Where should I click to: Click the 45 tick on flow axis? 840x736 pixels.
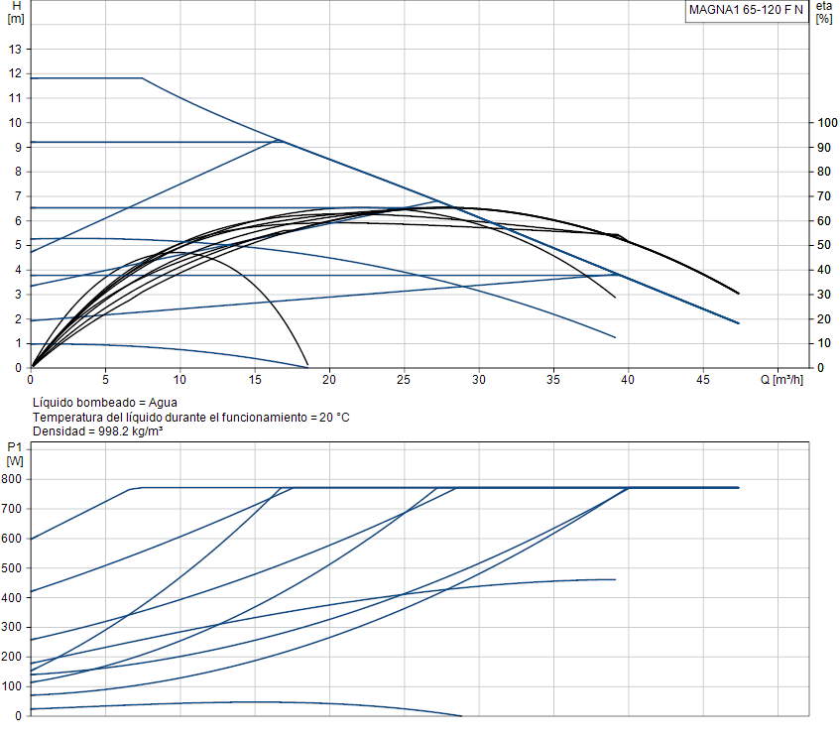pyautogui.click(x=702, y=380)
